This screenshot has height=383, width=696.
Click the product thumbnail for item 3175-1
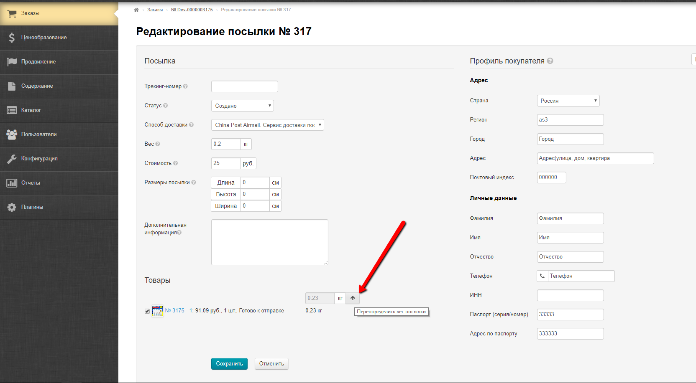(157, 311)
